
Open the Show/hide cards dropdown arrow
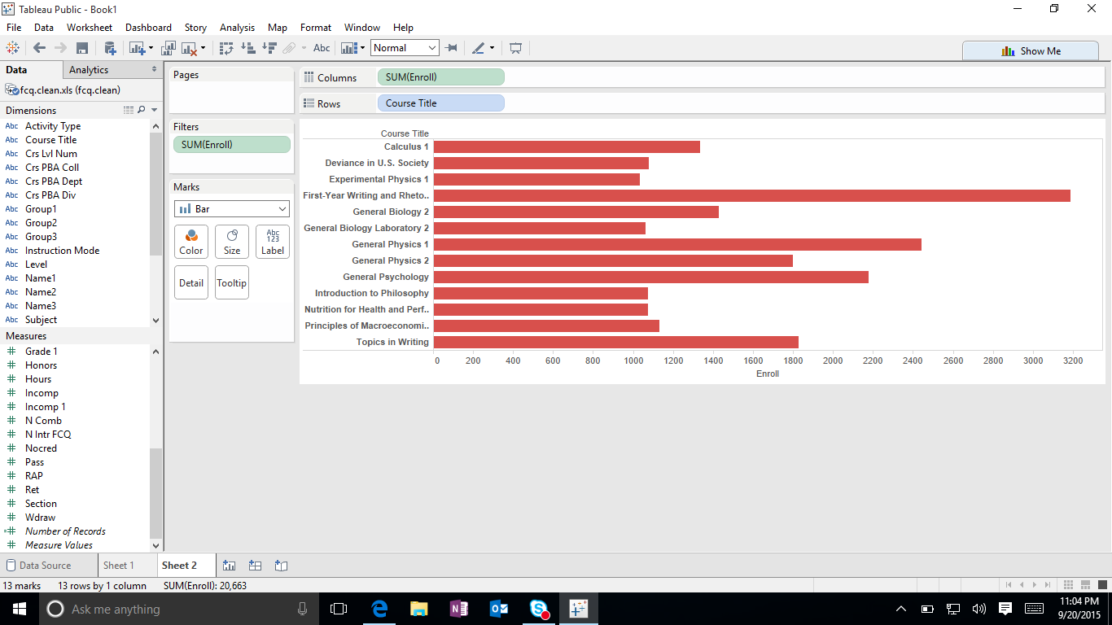tap(362, 48)
